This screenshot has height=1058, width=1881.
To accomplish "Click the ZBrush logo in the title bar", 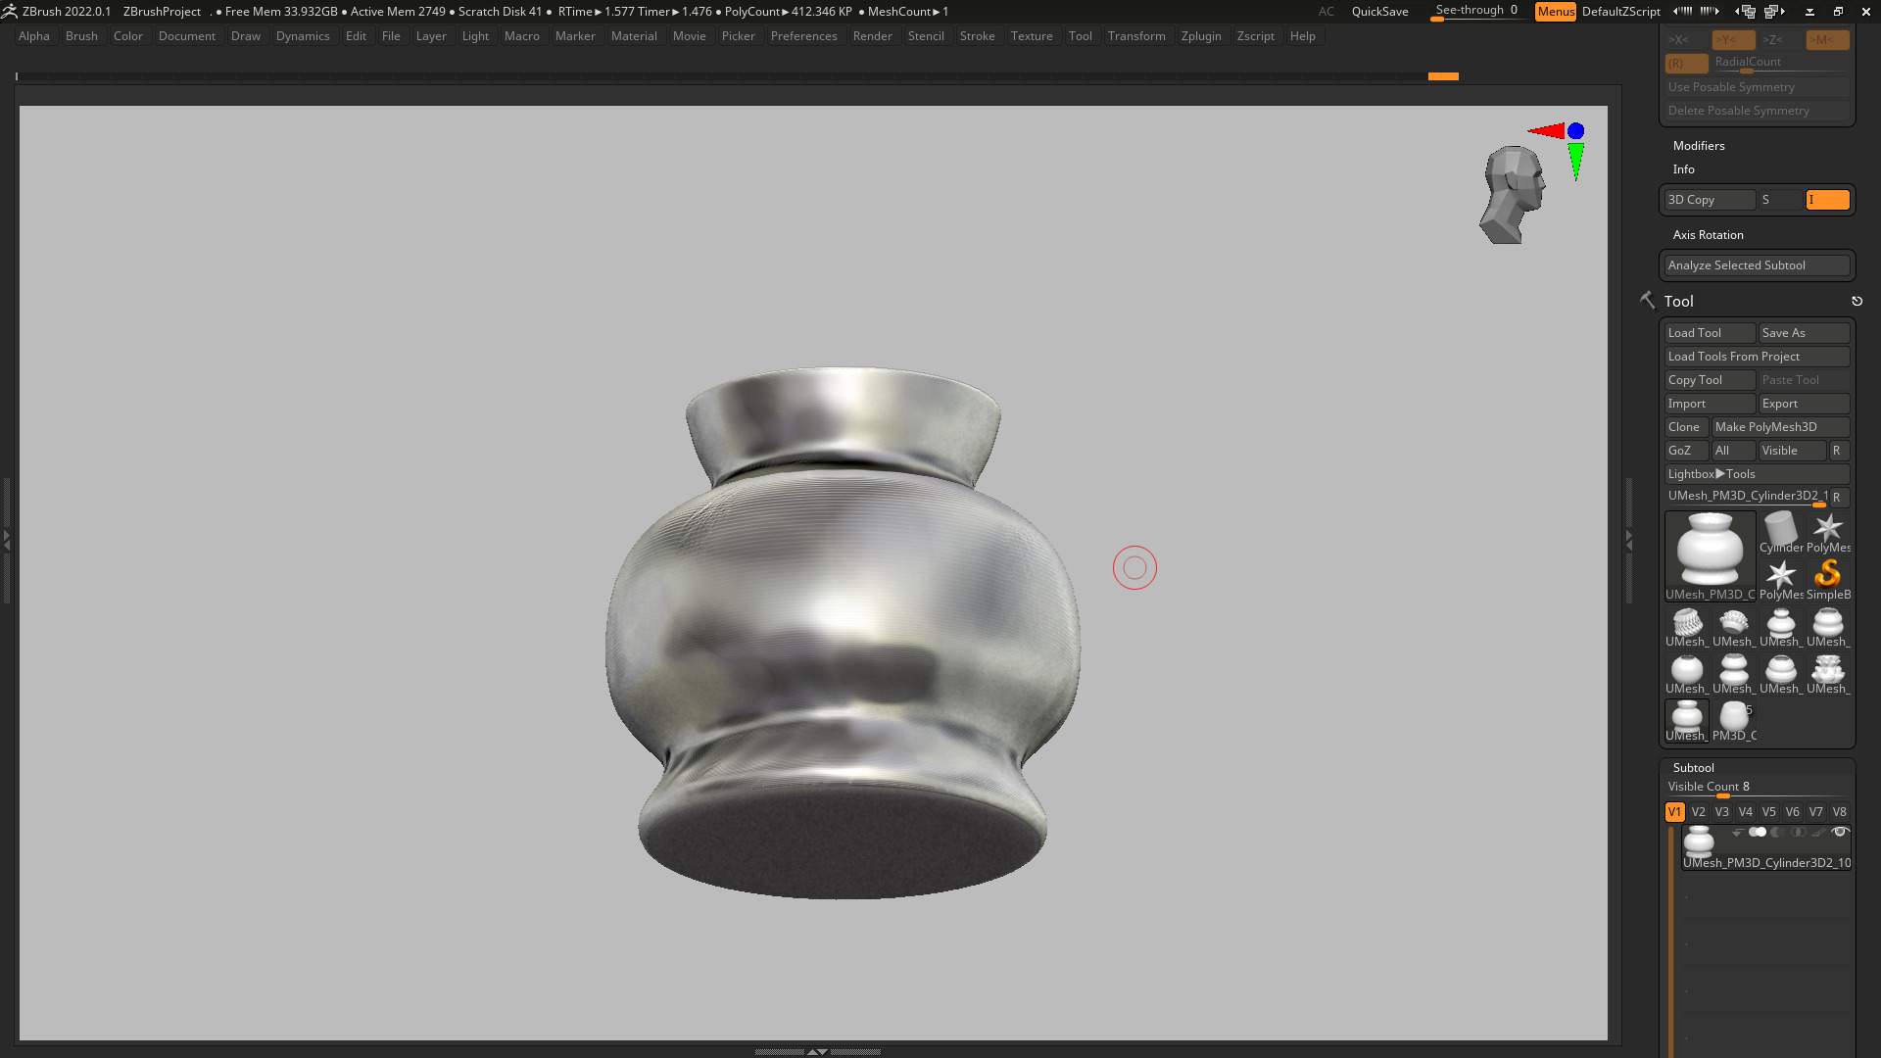I will 10,12.
